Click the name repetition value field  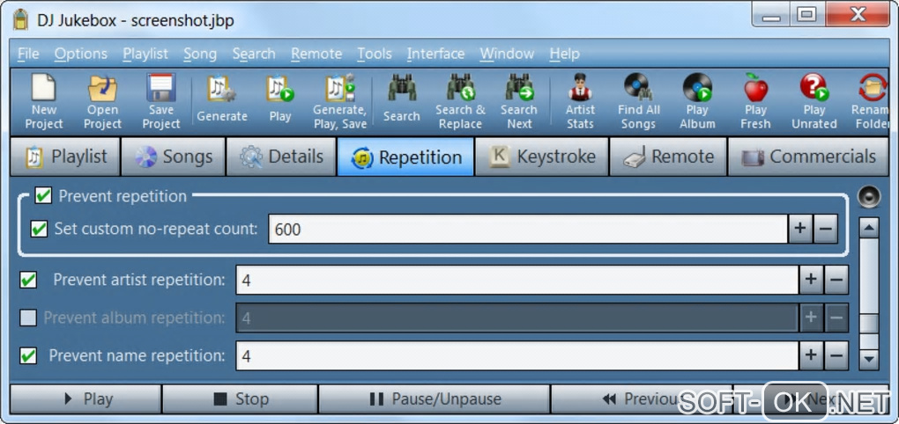[x=517, y=356]
